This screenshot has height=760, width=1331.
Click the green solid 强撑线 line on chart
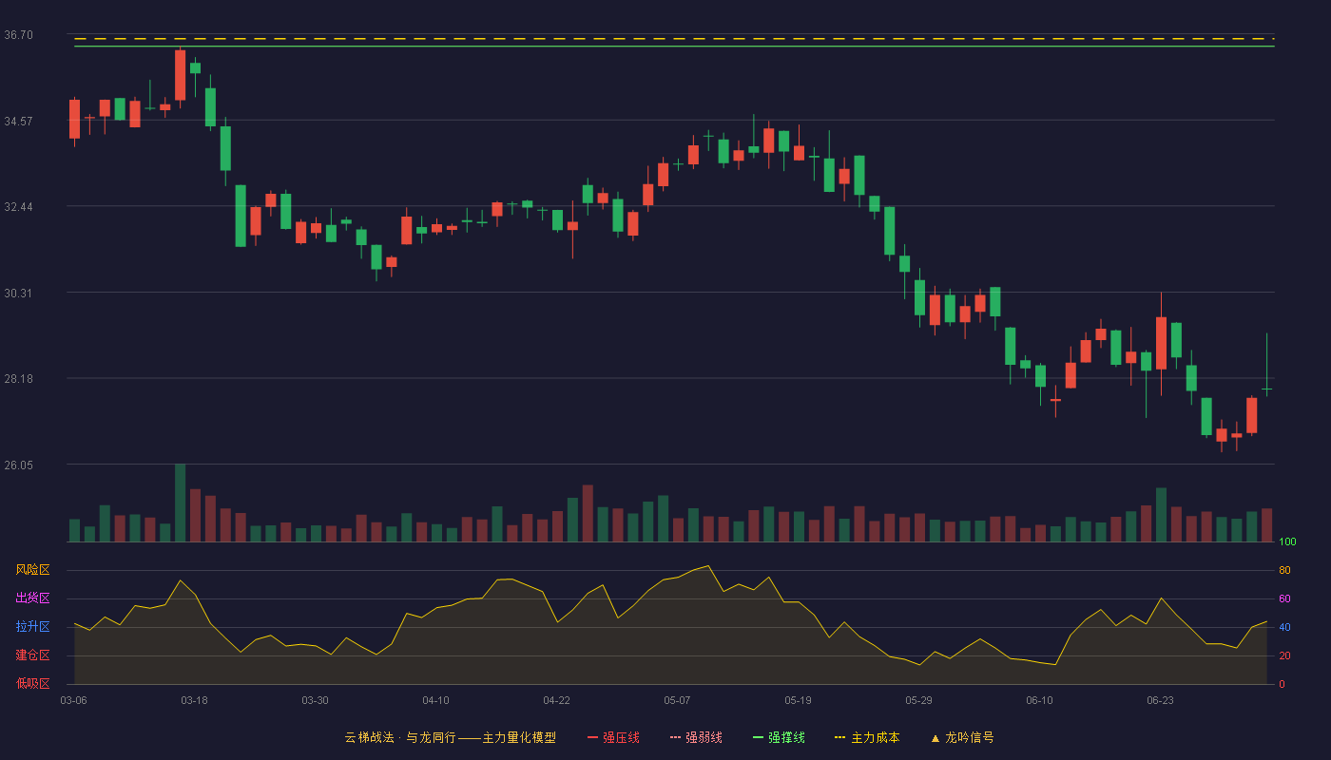[x=674, y=46]
